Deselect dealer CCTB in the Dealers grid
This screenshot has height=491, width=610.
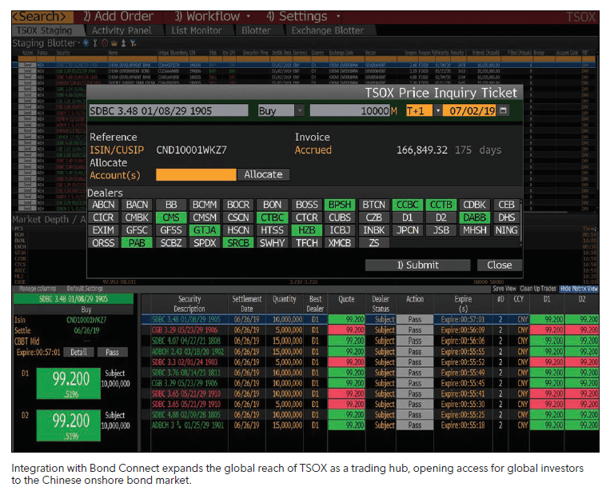pyautogui.click(x=441, y=205)
